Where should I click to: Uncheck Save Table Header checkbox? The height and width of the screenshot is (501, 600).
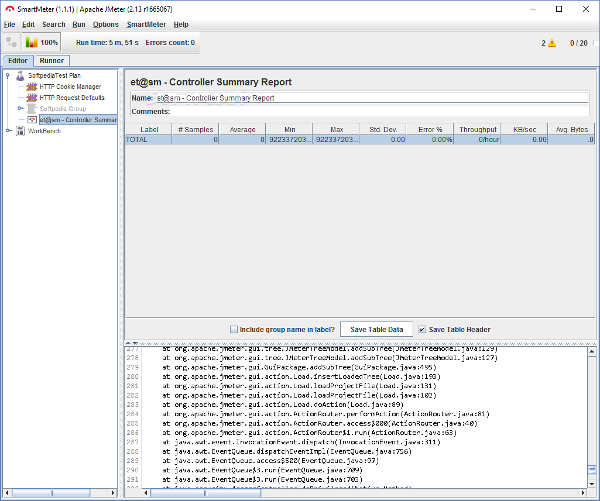[x=422, y=329]
